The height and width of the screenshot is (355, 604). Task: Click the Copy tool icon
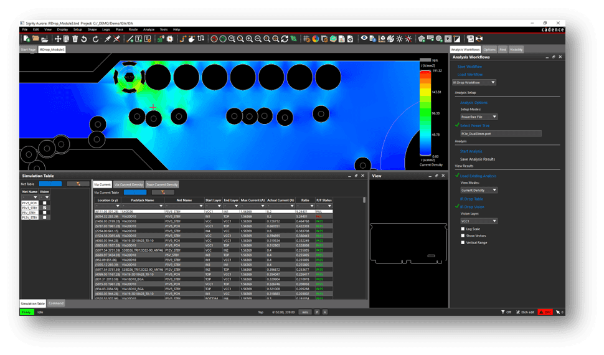(66, 39)
